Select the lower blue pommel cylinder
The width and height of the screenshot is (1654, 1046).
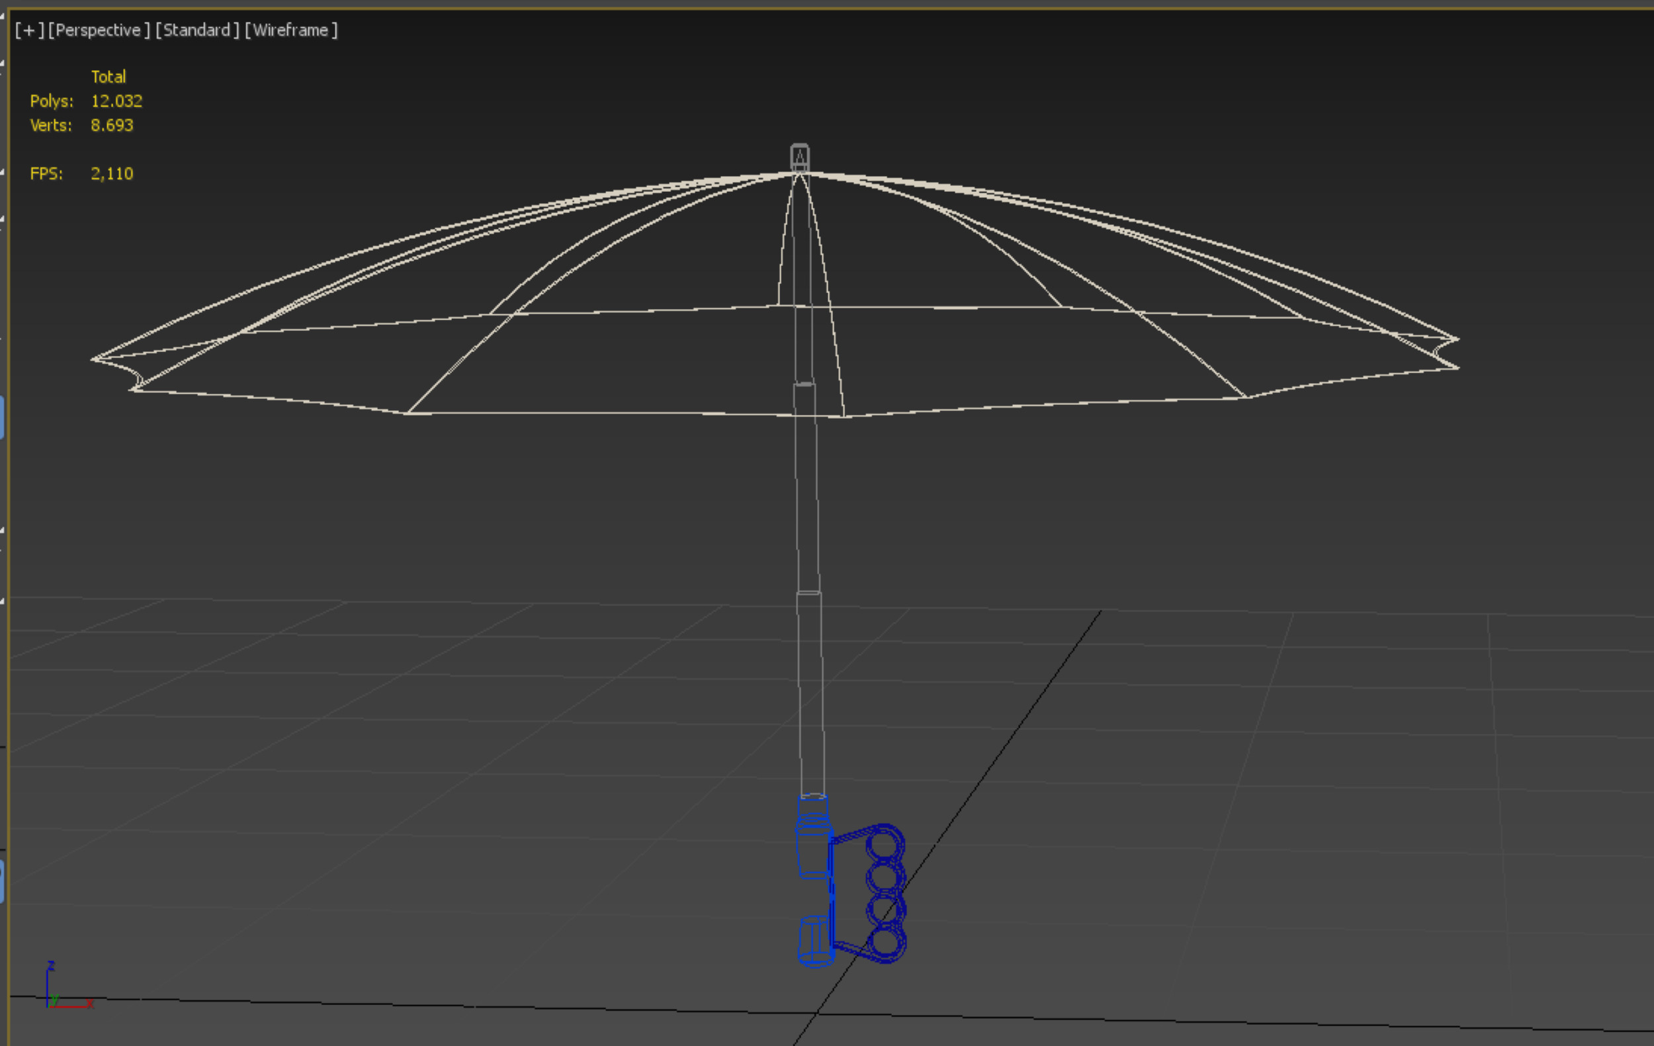[x=814, y=941]
